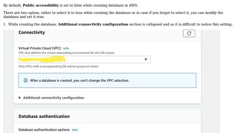Click 'VPC that defines the virtual networking' description

coord(67,53)
